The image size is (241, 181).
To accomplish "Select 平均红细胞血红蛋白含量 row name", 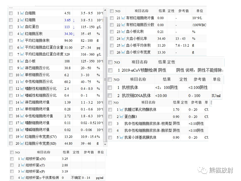I will (x=44, y=48).
